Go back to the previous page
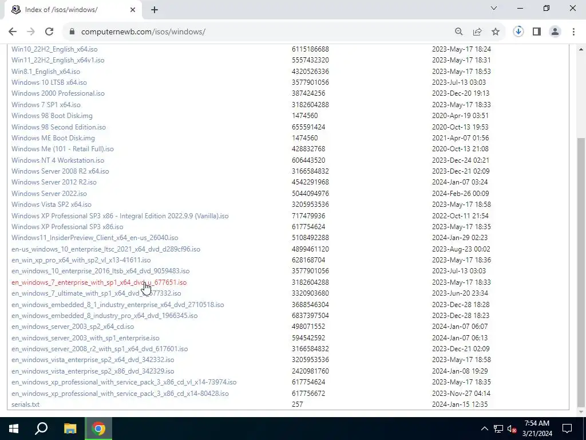Viewport: 586px width, 440px height. coord(13,32)
